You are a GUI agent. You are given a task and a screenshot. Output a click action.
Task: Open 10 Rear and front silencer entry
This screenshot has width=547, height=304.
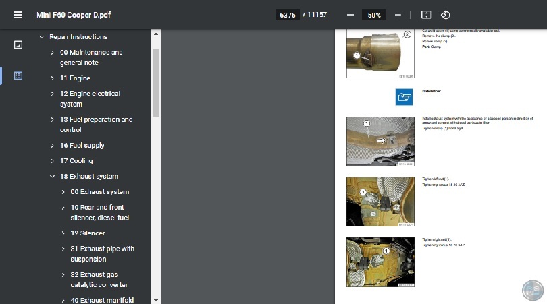point(100,212)
